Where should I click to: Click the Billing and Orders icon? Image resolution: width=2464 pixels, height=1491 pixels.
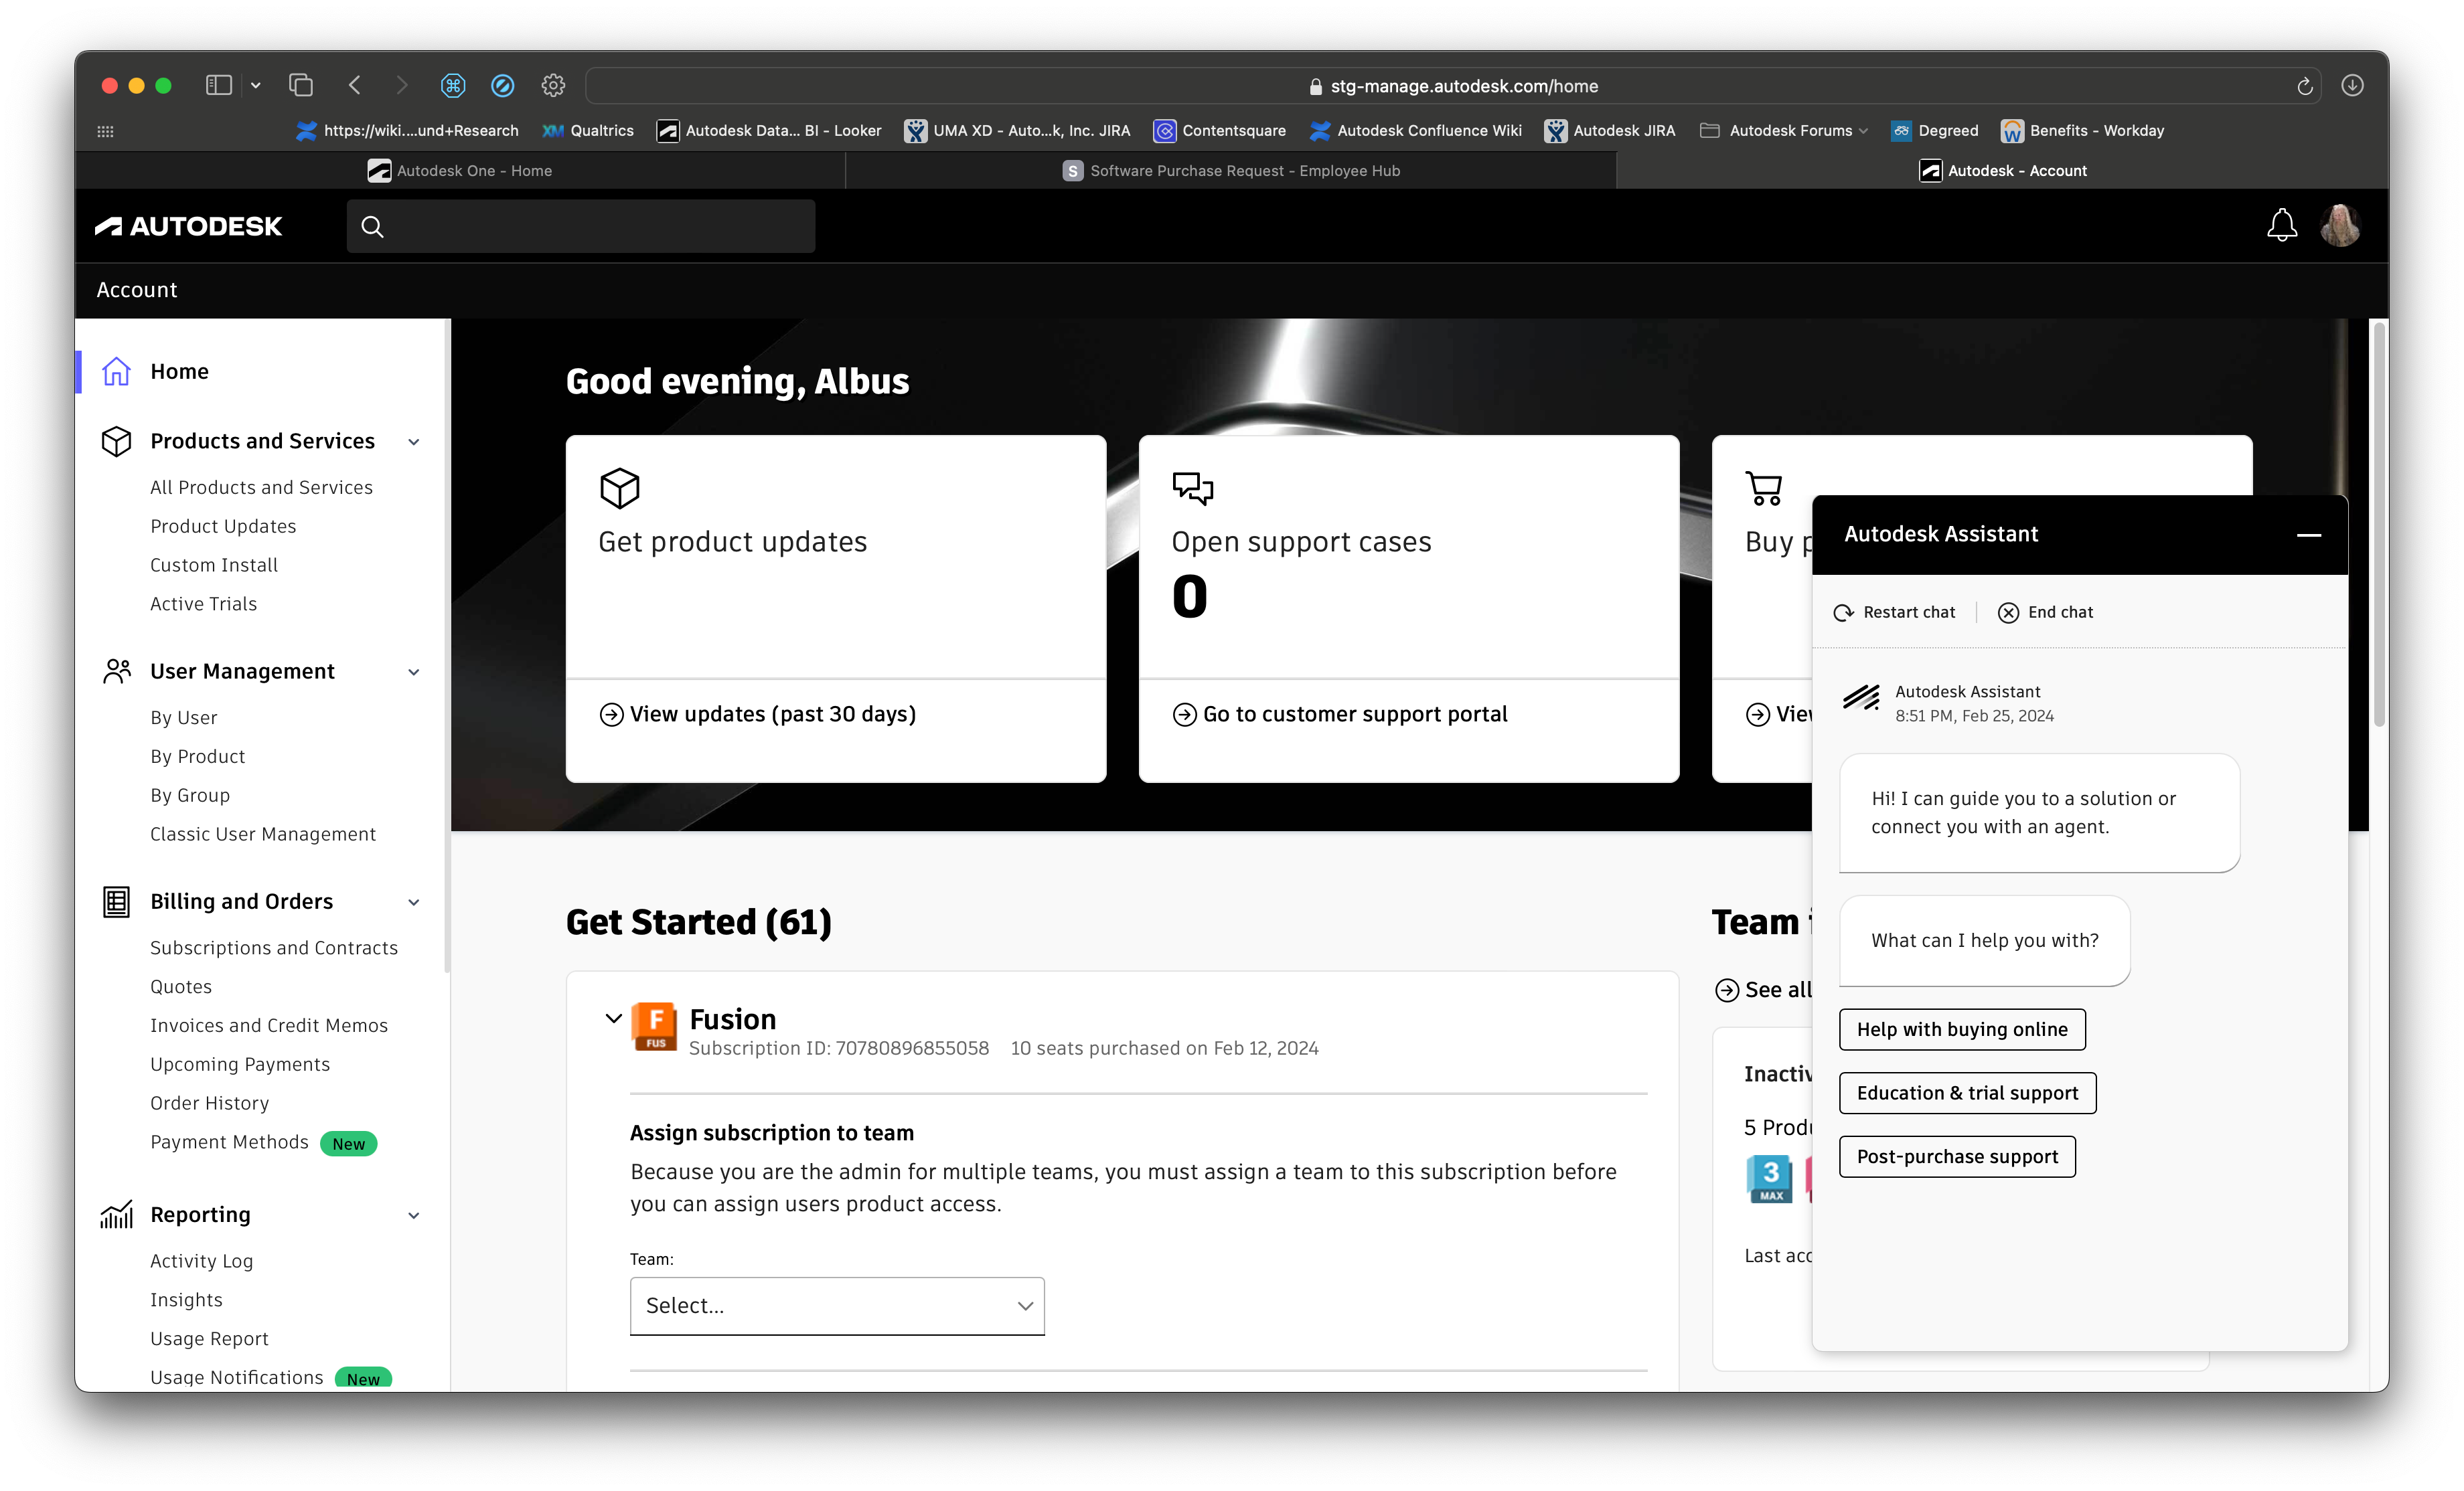coord(117,901)
